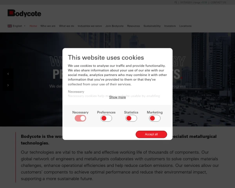Open the Who we are menu
This screenshot has height=188, width=235.
(x=48, y=26)
